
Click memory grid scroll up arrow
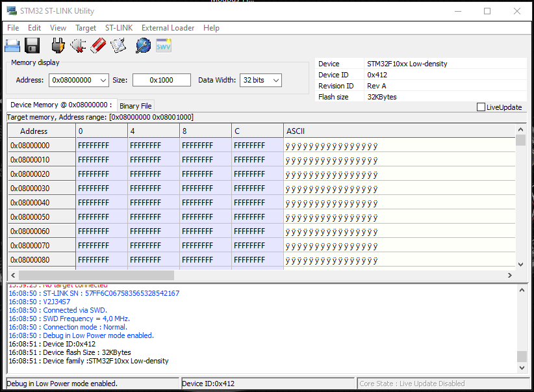520,129
